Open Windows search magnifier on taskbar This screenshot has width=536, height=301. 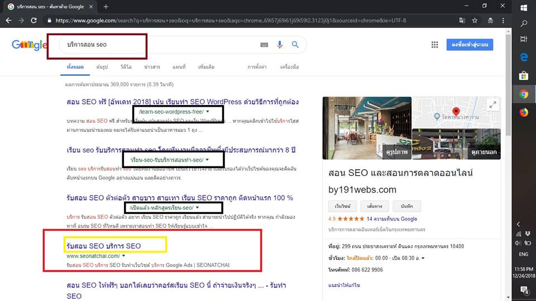click(x=524, y=23)
